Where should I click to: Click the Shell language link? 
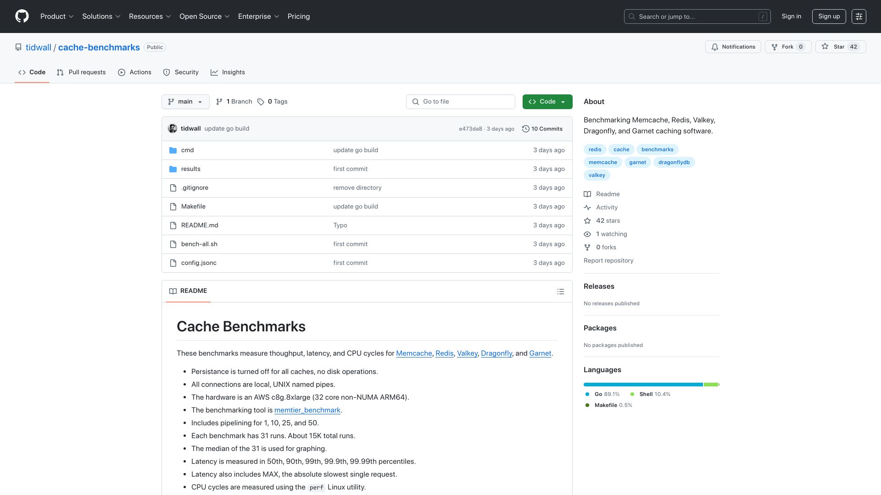pos(650,394)
